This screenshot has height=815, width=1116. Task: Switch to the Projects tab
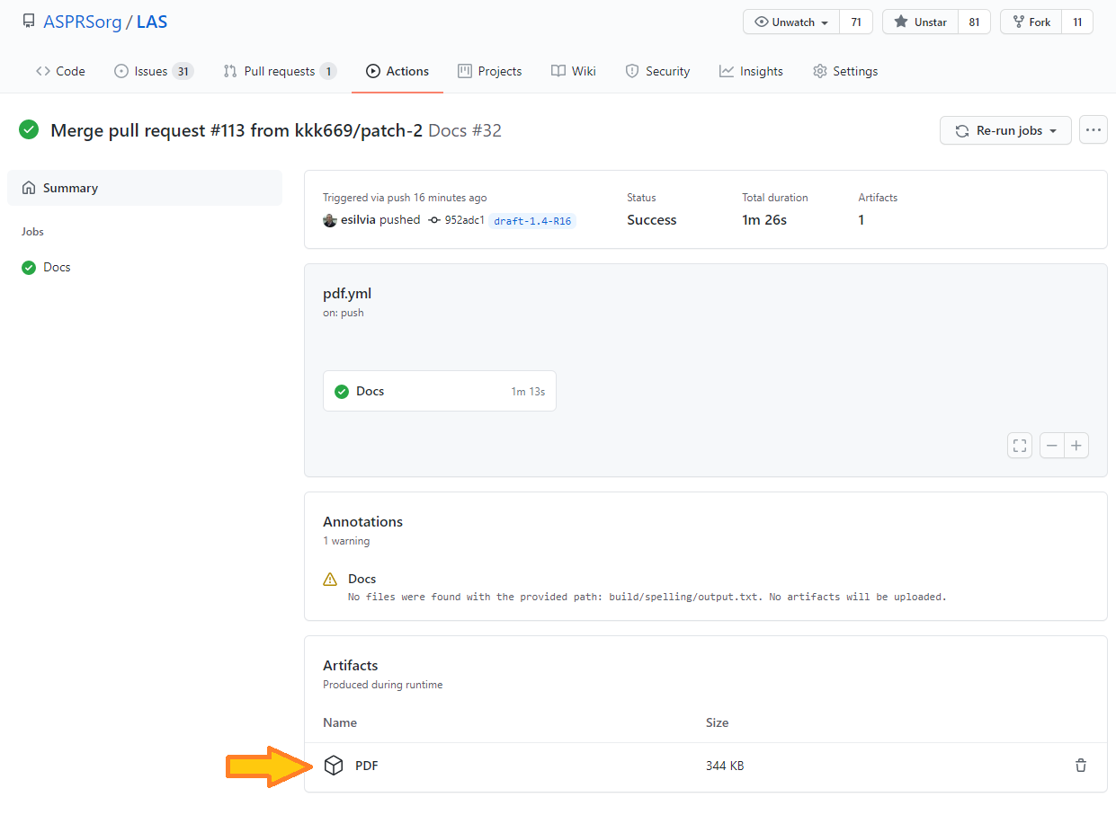[x=490, y=71]
